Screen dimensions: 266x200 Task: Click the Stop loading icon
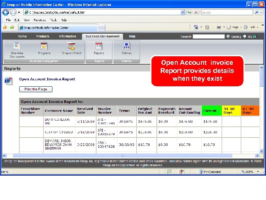196,12
